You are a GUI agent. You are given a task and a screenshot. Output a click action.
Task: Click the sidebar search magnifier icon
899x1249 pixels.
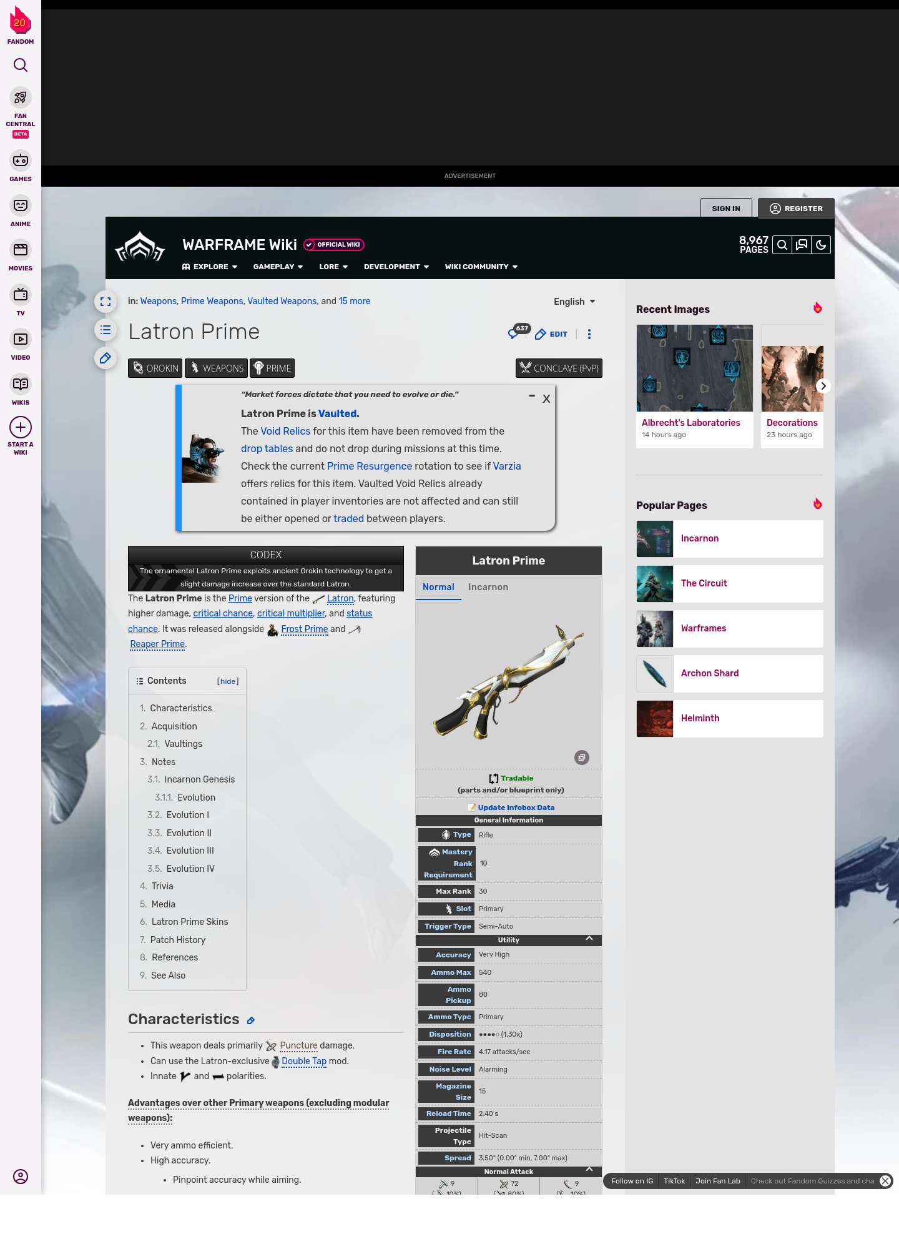[x=21, y=65]
